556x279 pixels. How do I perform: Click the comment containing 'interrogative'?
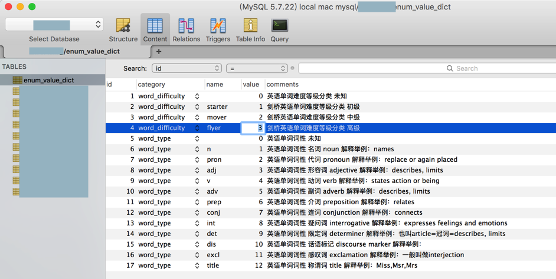coord(387,224)
